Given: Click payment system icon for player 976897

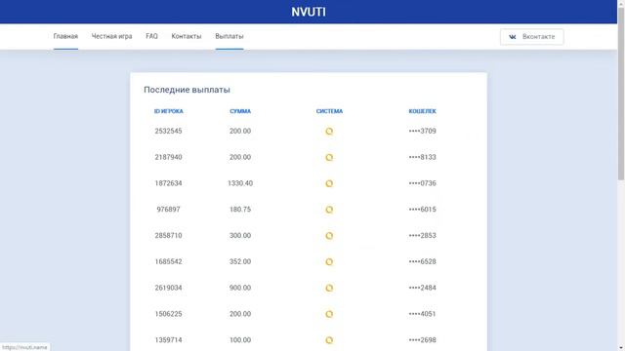Looking at the screenshot, I should [329, 210].
